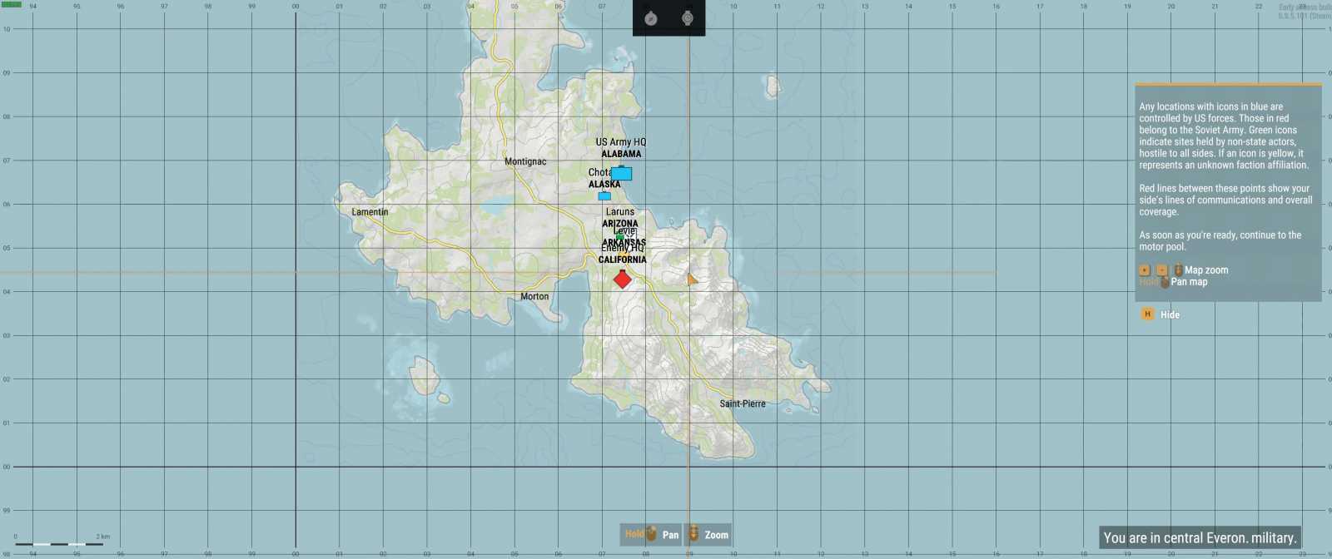Image resolution: width=1332 pixels, height=559 pixels.
Task: Click the Lamentin town label on map
Action: pyautogui.click(x=370, y=212)
